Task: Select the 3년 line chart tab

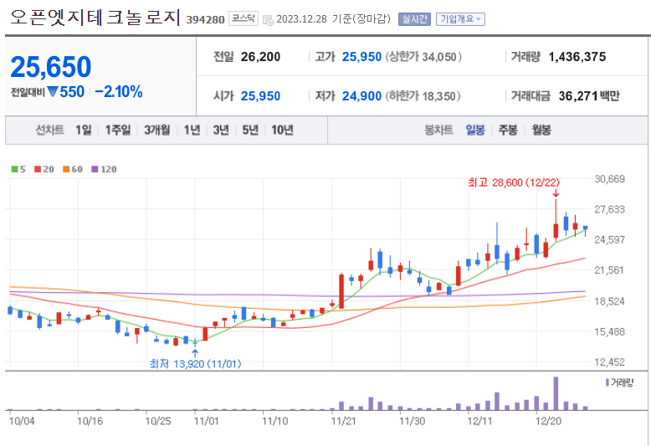Action: [221, 130]
